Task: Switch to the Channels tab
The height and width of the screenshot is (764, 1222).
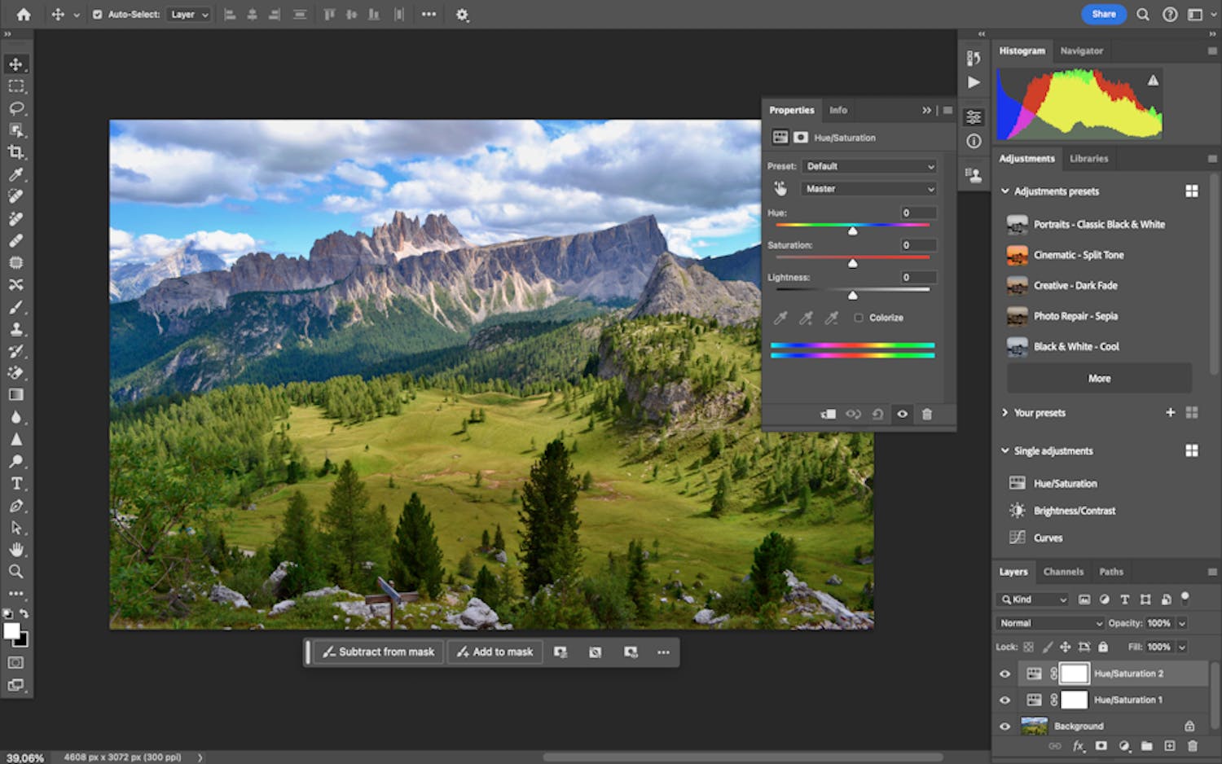Action: pyautogui.click(x=1063, y=572)
